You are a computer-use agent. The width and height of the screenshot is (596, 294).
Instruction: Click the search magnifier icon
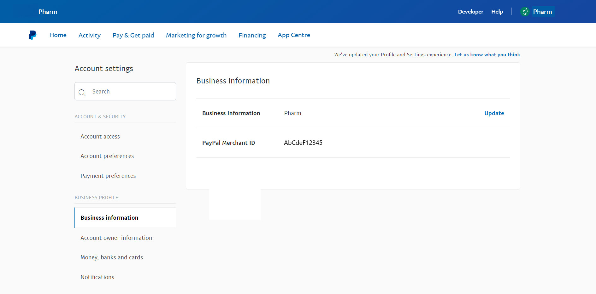point(82,93)
